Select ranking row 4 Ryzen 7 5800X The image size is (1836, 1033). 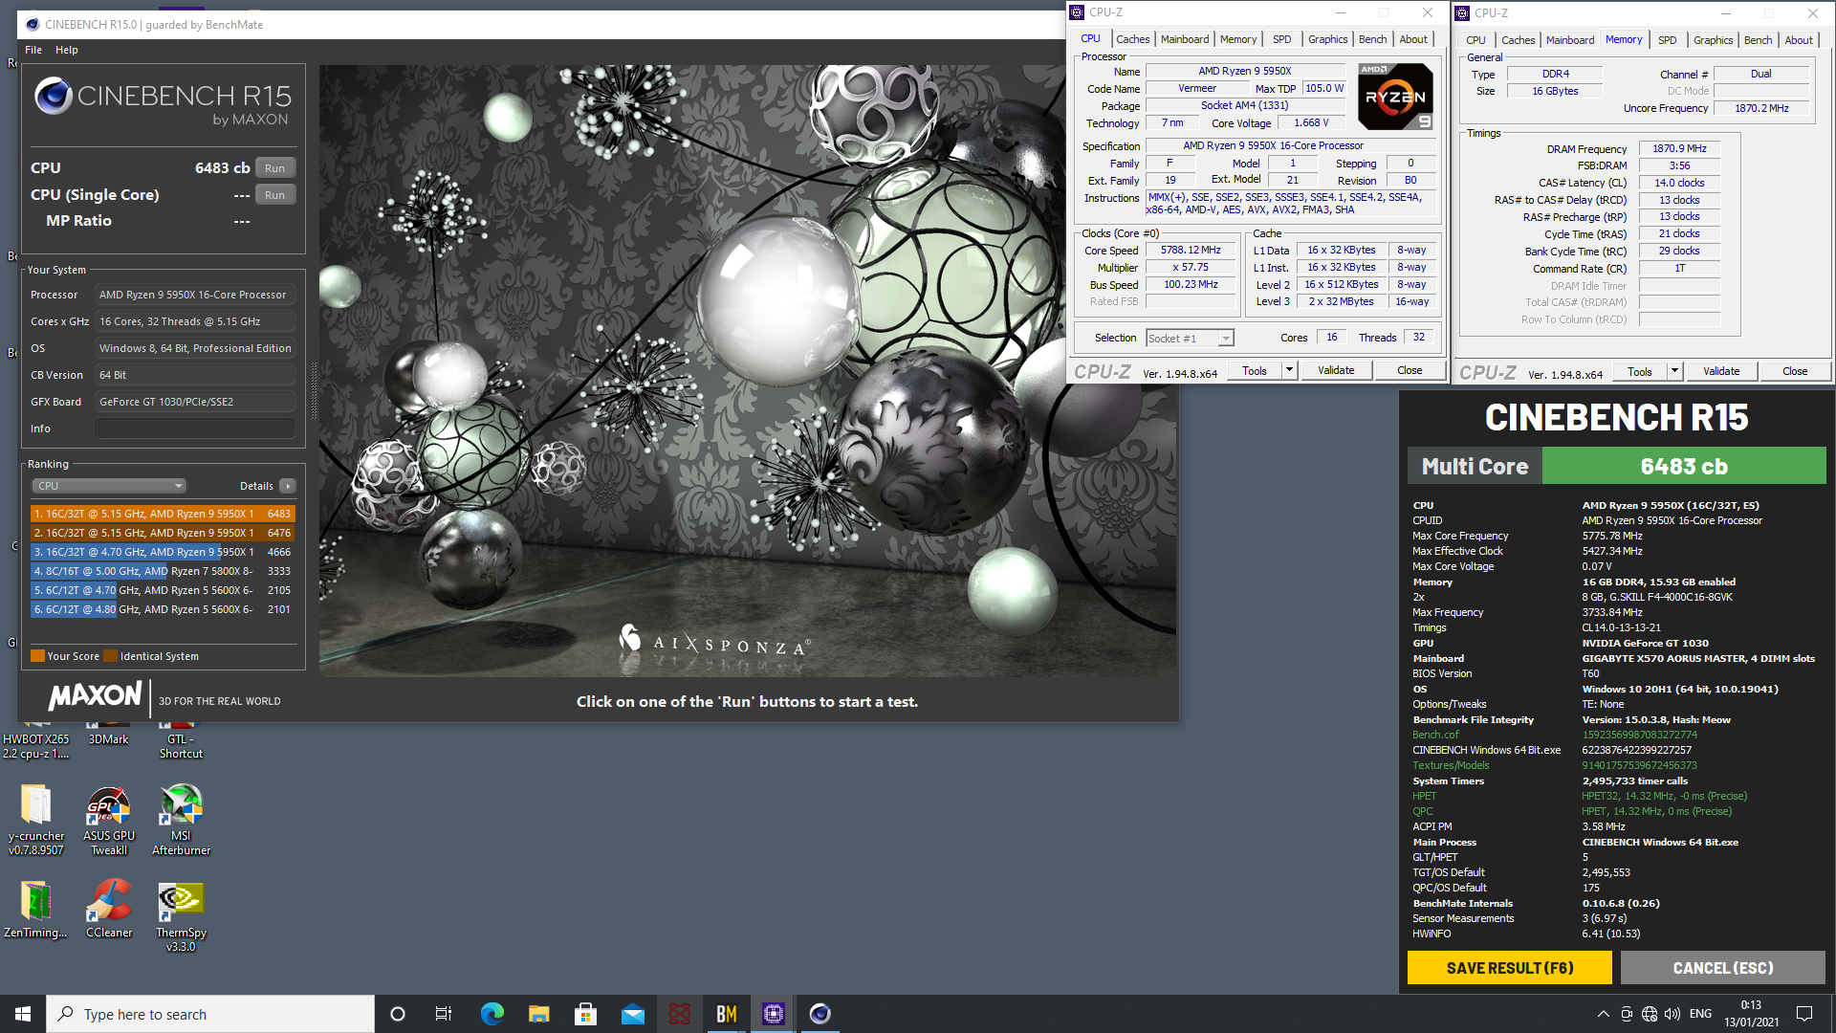[x=163, y=571]
